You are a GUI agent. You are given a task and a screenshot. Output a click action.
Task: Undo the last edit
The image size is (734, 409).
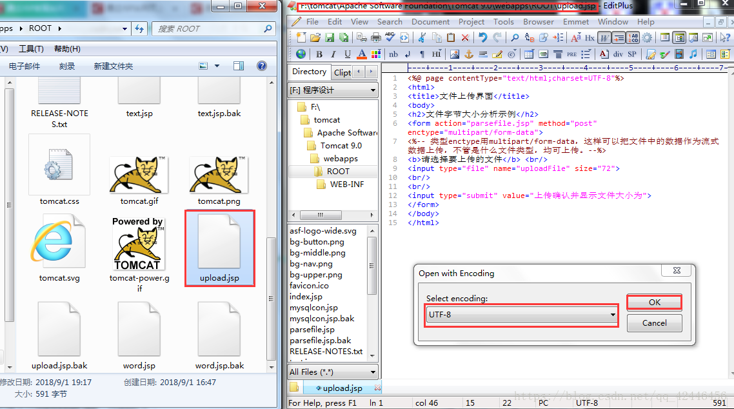[482, 37]
